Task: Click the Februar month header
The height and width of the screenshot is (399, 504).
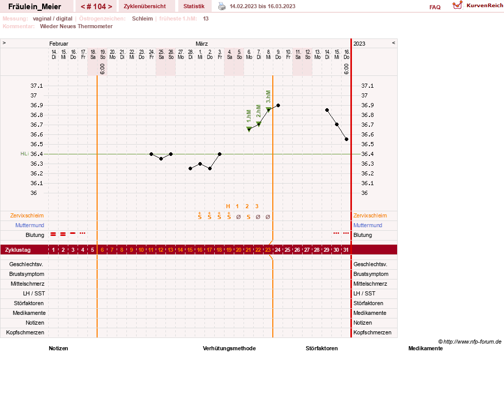Action: click(x=59, y=44)
